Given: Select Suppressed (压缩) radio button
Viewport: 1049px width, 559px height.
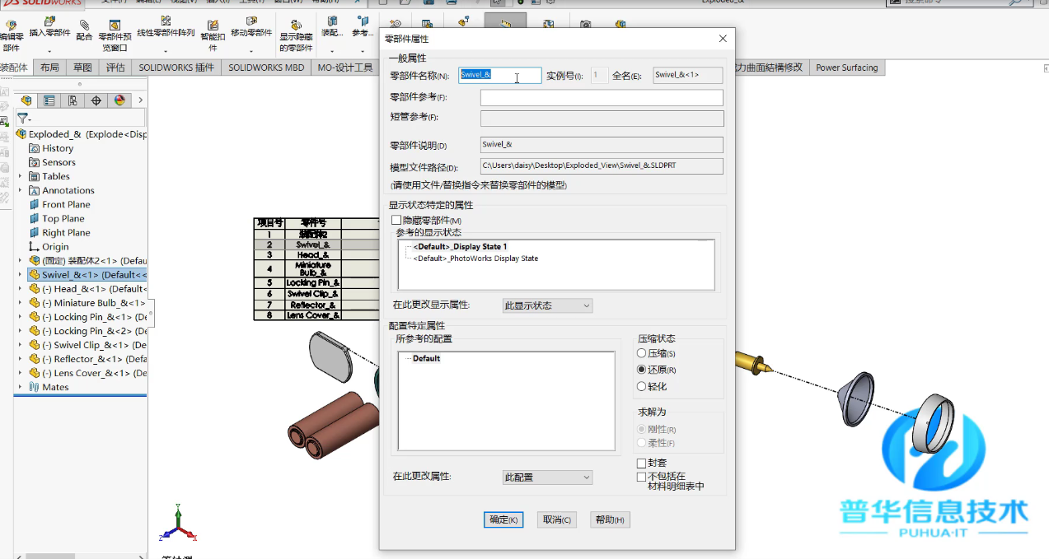Looking at the screenshot, I should click(642, 353).
